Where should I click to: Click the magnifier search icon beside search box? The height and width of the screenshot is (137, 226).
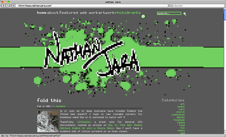[185, 14]
